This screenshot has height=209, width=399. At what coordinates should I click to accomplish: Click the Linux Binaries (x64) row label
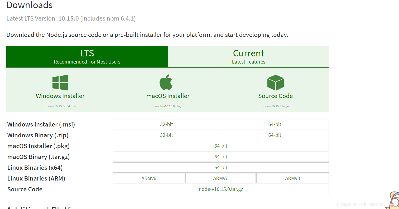click(x=35, y=168)
